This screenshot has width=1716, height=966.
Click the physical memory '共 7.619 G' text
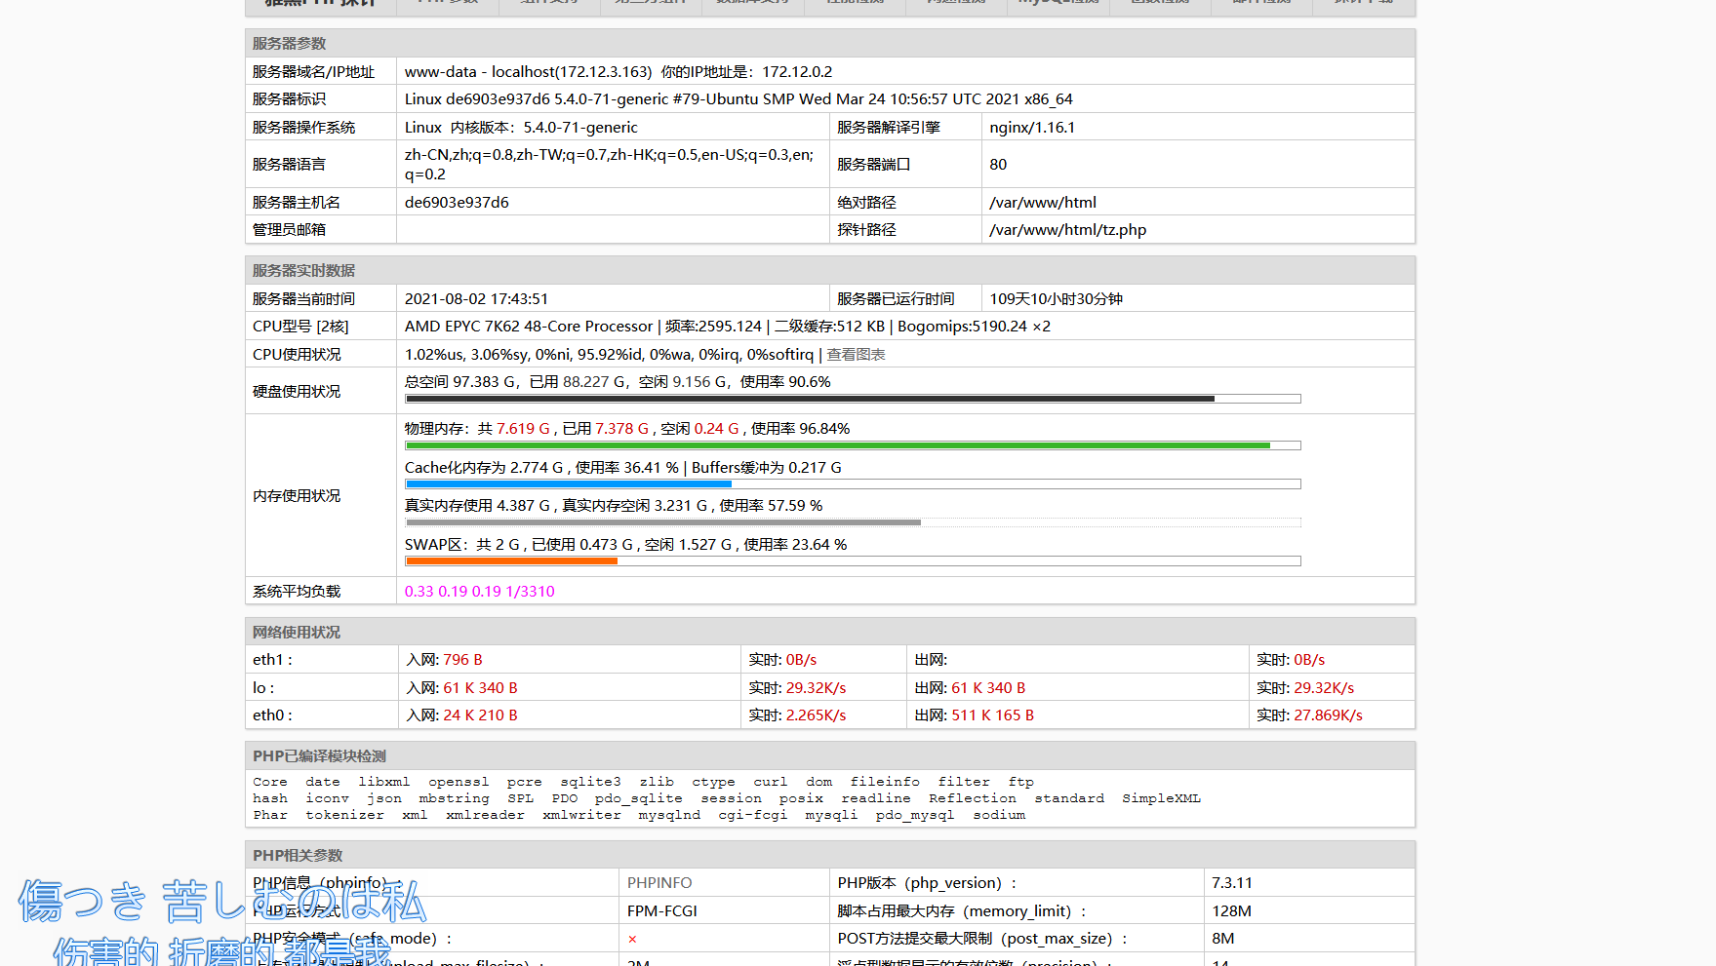(x=514, y=428)
